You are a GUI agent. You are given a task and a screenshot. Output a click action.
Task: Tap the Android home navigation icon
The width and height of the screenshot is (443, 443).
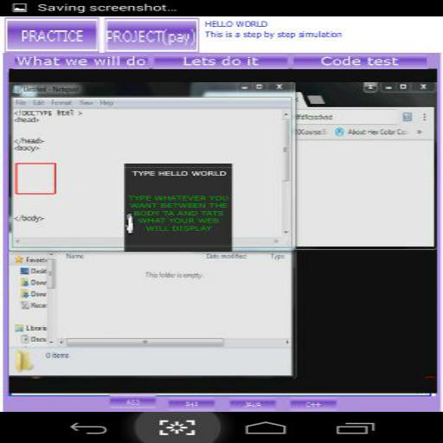coord(266,427)
